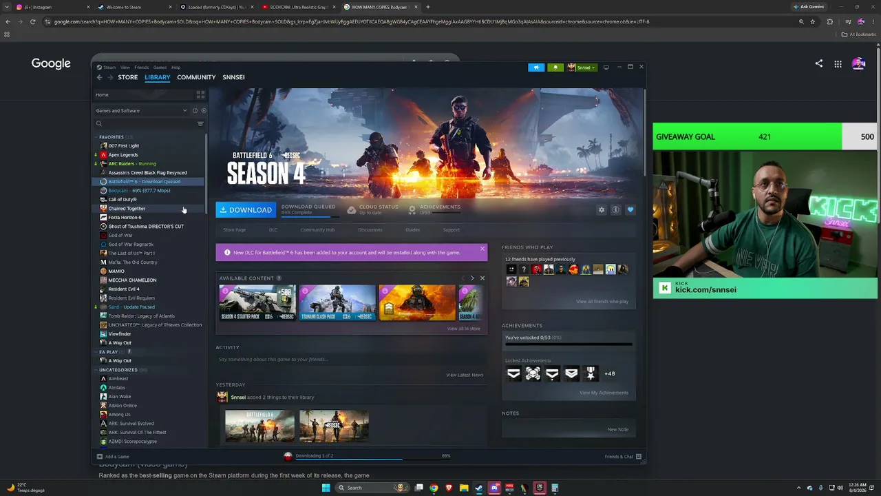Click the library search field
The width and height of the screenshot is (881, 496).
pyautogui.click(x=145, y=124)
